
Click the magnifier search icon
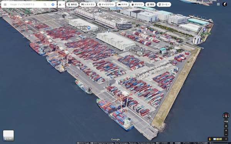[45, 4]
